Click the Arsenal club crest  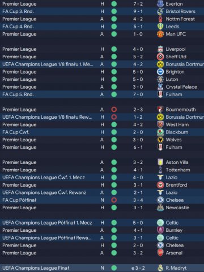(x=160, y=253)
